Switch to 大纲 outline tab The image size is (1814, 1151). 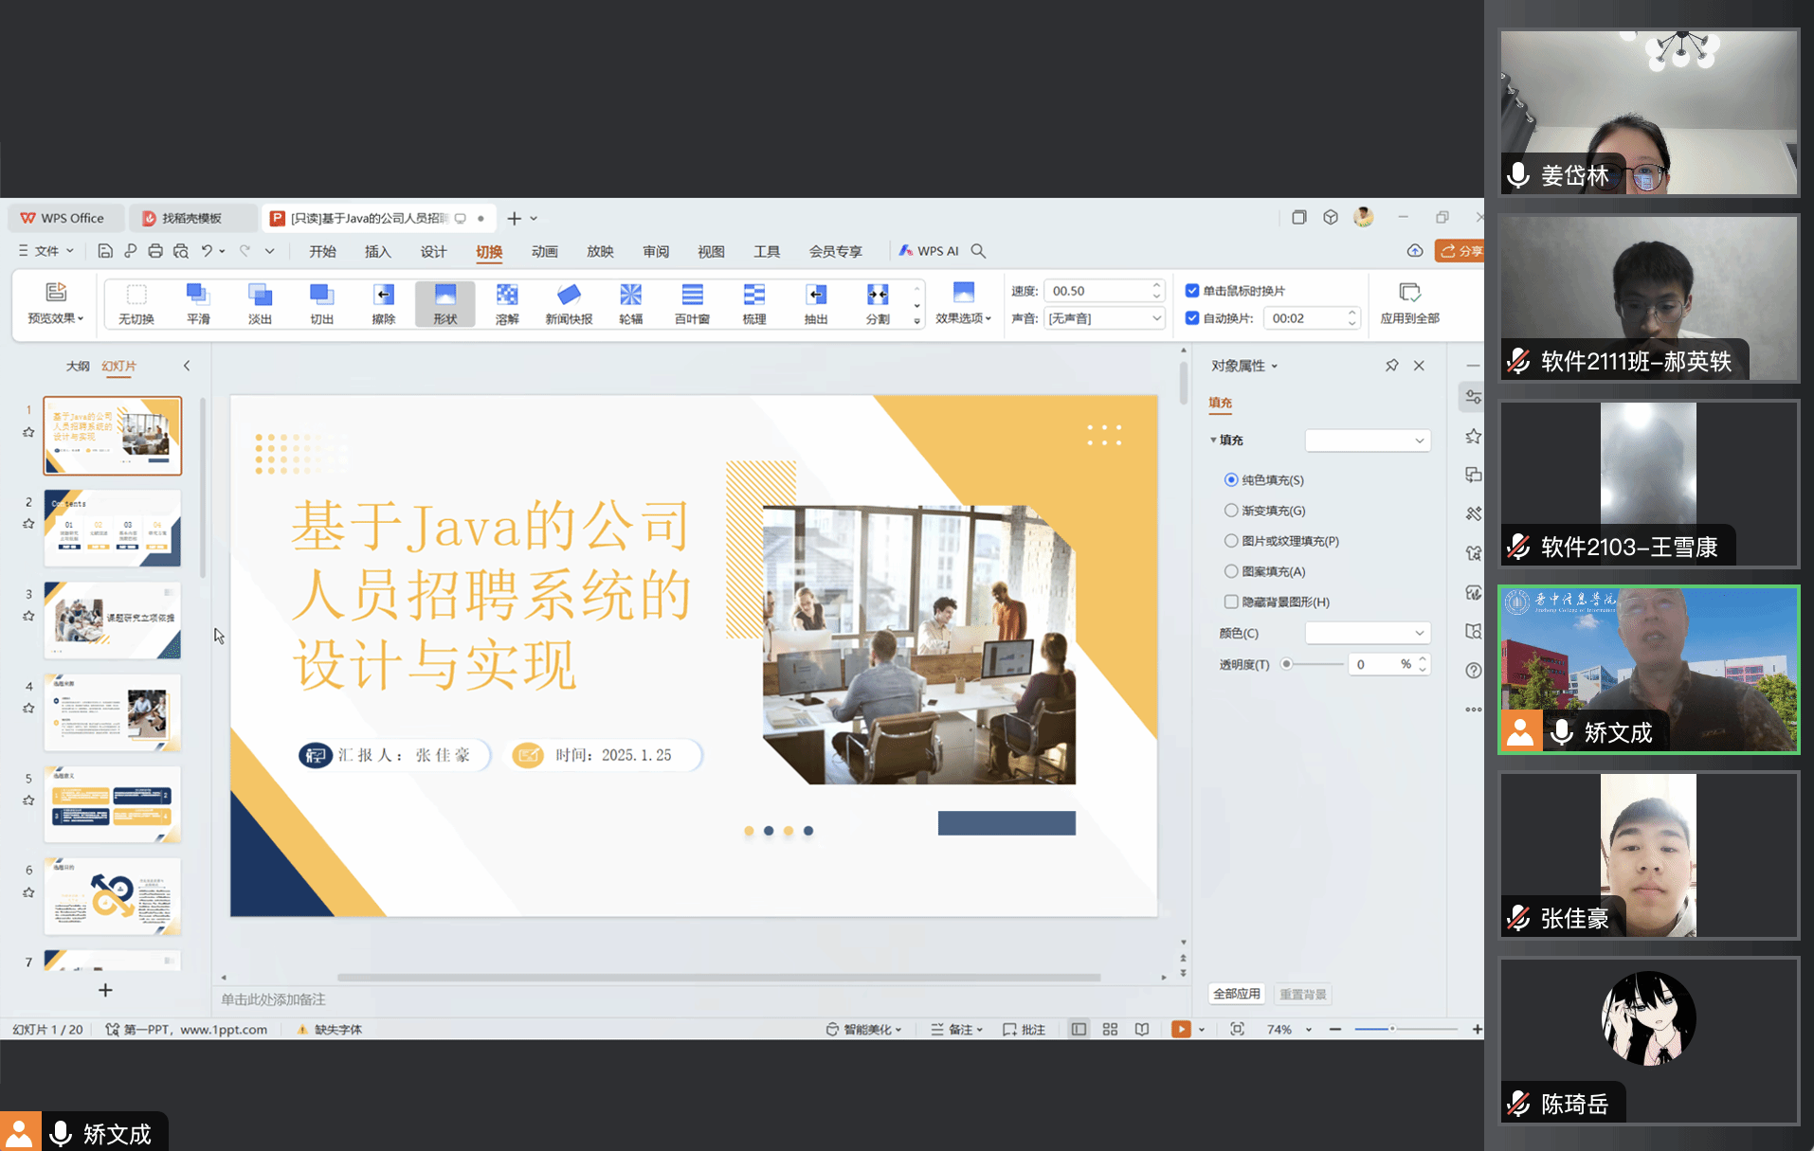tap(78, 366)
